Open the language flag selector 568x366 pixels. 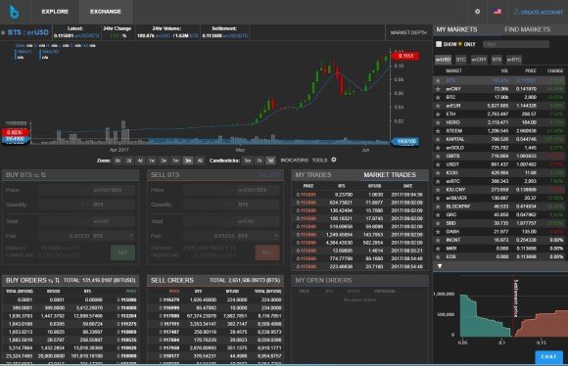tap(497, 12)
